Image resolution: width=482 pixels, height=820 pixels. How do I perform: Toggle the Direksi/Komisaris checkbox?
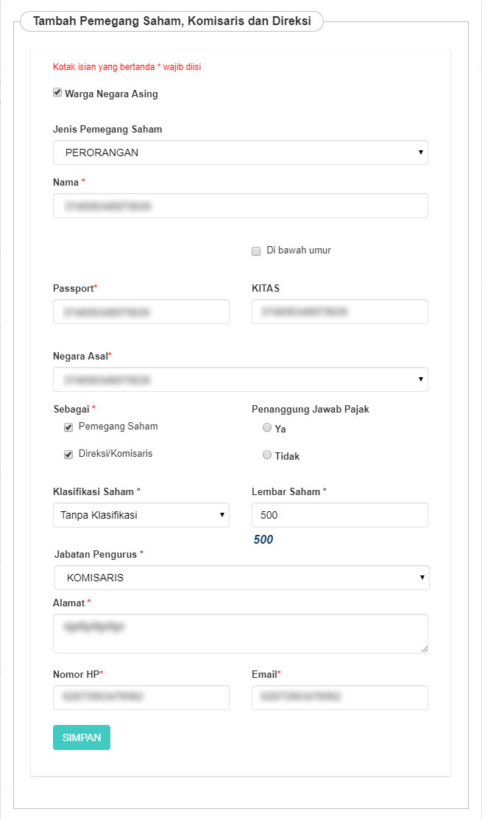pyautogui.click(x=68, y=455)
